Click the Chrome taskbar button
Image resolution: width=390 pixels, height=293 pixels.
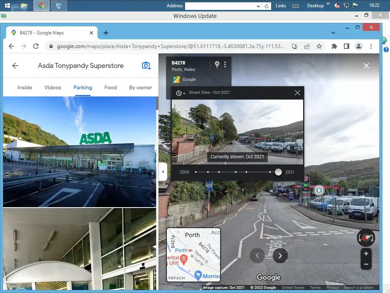[x=42, y=6]
